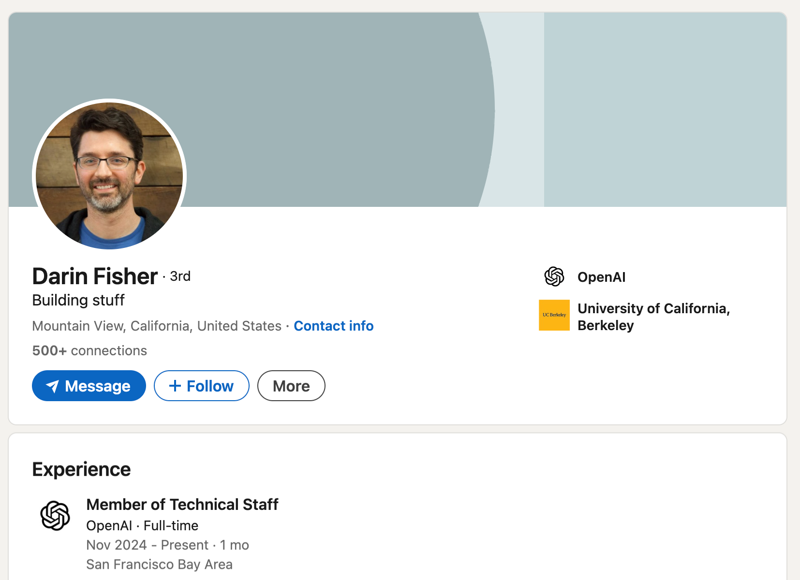The height and width of the screenshot is (580, 800).
Task: Click the OpenAI · Full-time text
Action: 142,525
